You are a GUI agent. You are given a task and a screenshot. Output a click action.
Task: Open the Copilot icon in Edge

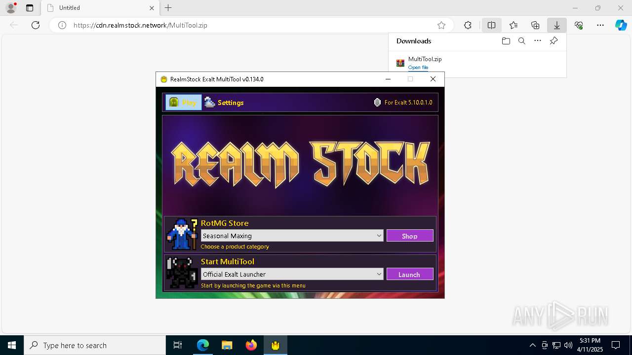pyautogui.click(x=621, y=25)
